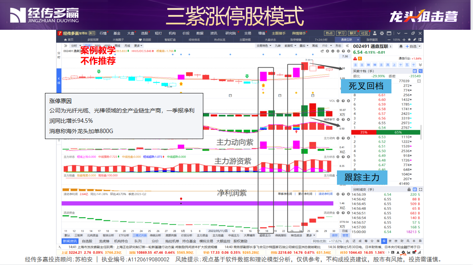Collapse the right panel with double chevron
The image size is (473, 265).
[347, 46]
